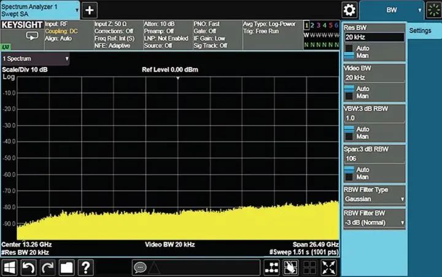Open the BW menu panel dropdown

(392, 10)
